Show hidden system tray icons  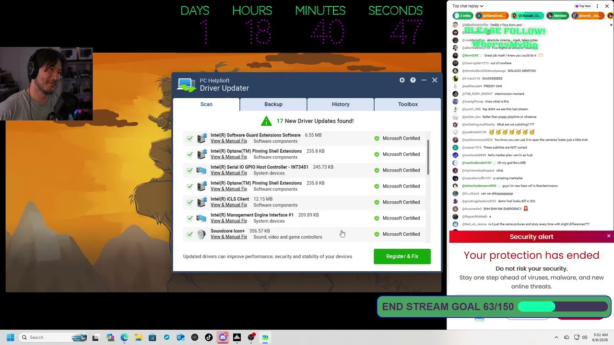tap(556, 337)
